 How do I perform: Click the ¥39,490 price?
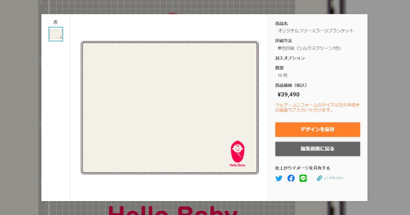point(288,94)
